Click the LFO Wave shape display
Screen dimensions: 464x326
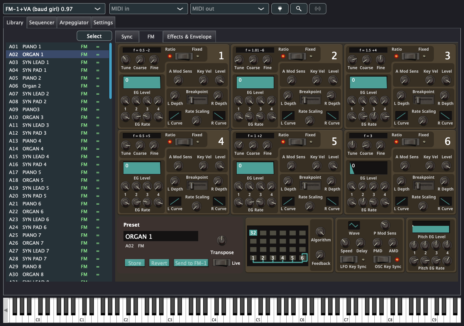pos(354,225)
